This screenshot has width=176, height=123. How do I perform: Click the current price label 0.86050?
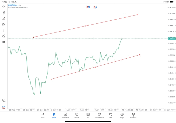(172, 39)
